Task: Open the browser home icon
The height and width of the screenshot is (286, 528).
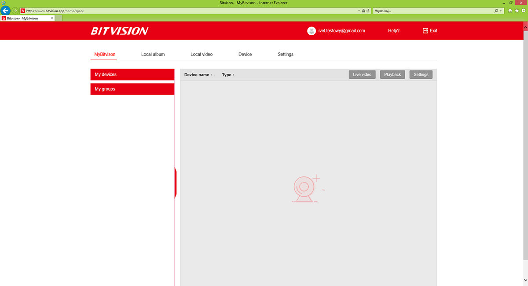Action: (x=510, y=11)
